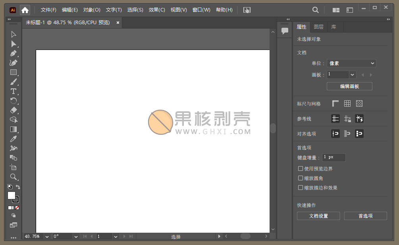
Task: Open the 文字(T) menu
Action: pos(114,10)
